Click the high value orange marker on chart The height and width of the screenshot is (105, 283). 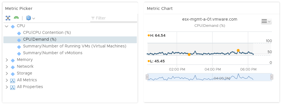click(238, 51)
